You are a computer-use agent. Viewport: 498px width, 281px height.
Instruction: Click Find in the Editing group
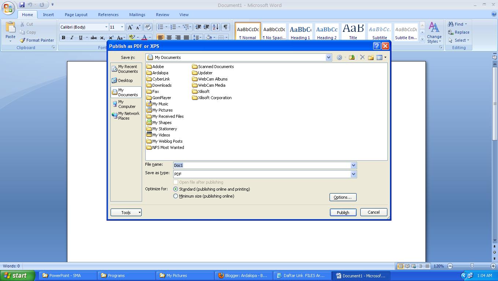pos(458,24)
